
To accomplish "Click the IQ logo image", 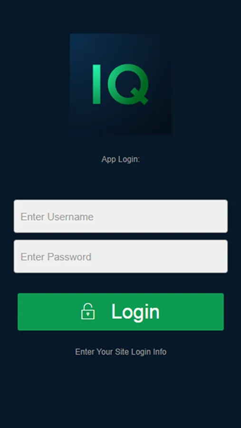I will point(120,84).
